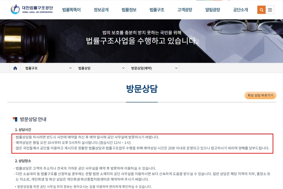
Task: Open the hamburger full-menu icon
Action: (x=270, y=10)
